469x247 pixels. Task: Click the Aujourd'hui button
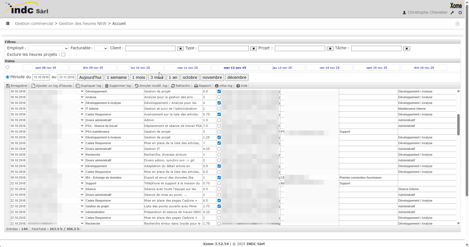point(90,77)
